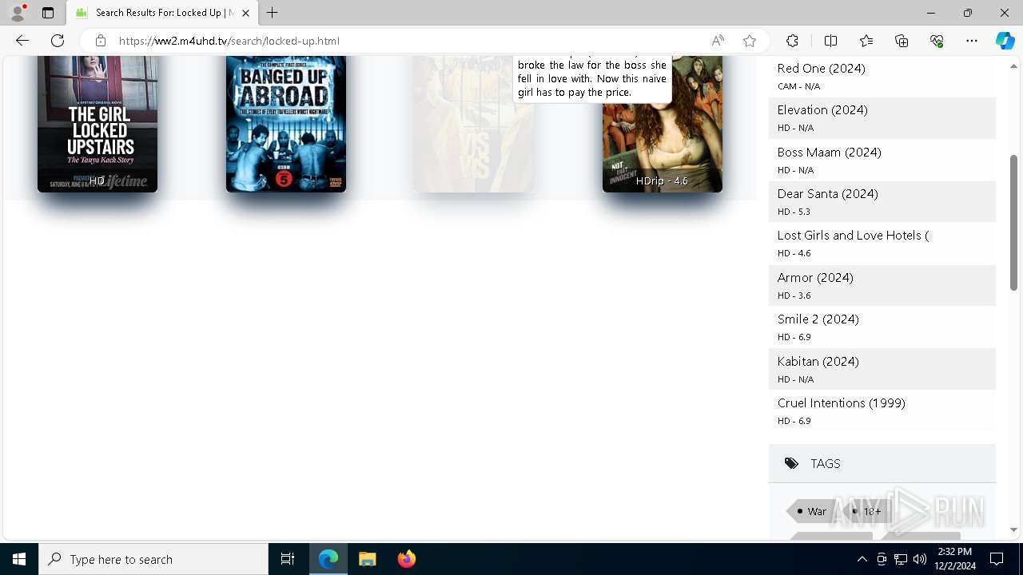Image resolution: width=1023 pixels, height=575 pixels.
Task: View site information lock icon
Action: tap(101, 41)
